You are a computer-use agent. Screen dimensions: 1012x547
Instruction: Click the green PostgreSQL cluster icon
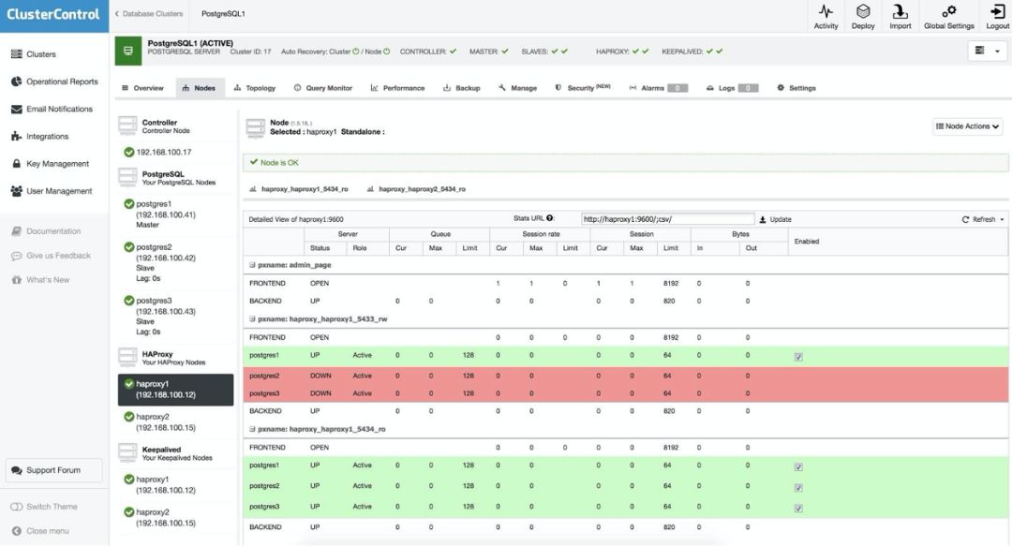coord(127,51)
